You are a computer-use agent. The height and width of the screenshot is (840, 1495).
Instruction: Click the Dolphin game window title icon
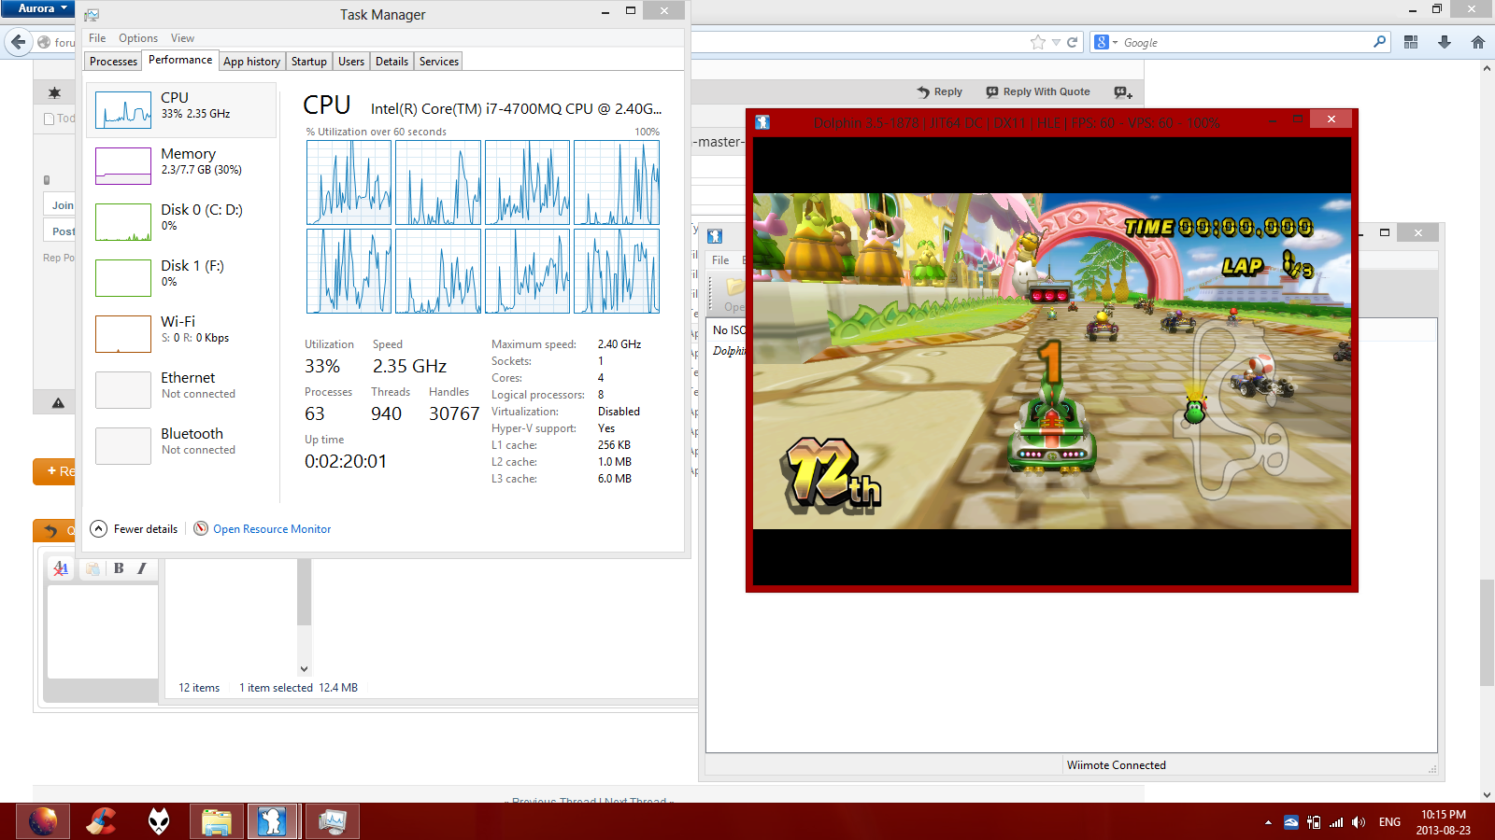pyautogui.click(x=762, y=122)
